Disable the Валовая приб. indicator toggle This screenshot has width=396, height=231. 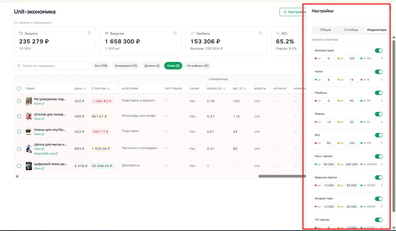(x=379, y=51)
